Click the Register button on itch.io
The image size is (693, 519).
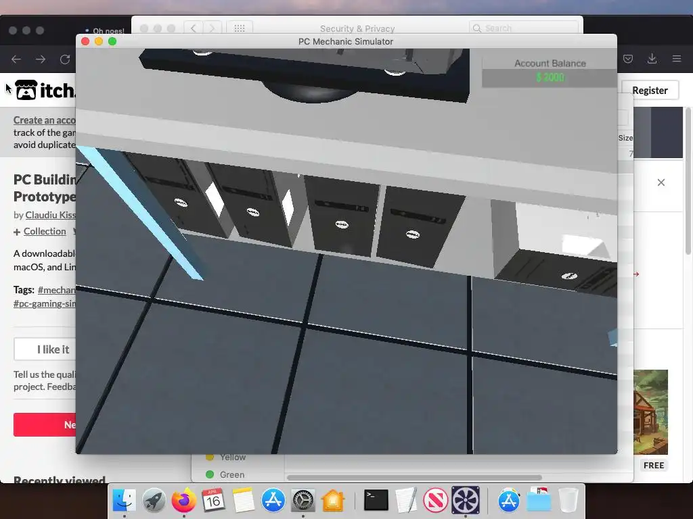pos(650,91)
